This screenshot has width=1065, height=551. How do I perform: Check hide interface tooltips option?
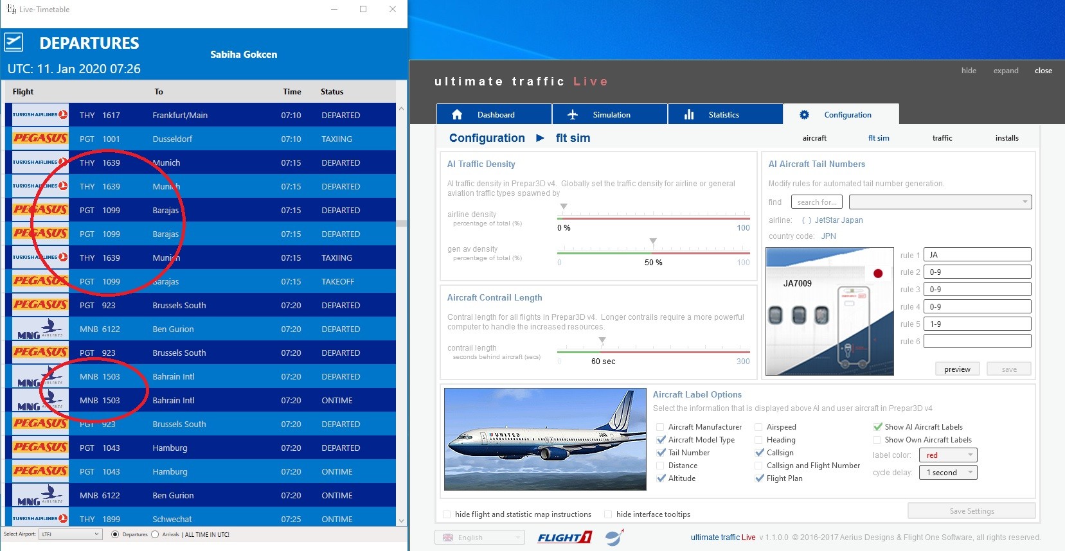(608, 514)
